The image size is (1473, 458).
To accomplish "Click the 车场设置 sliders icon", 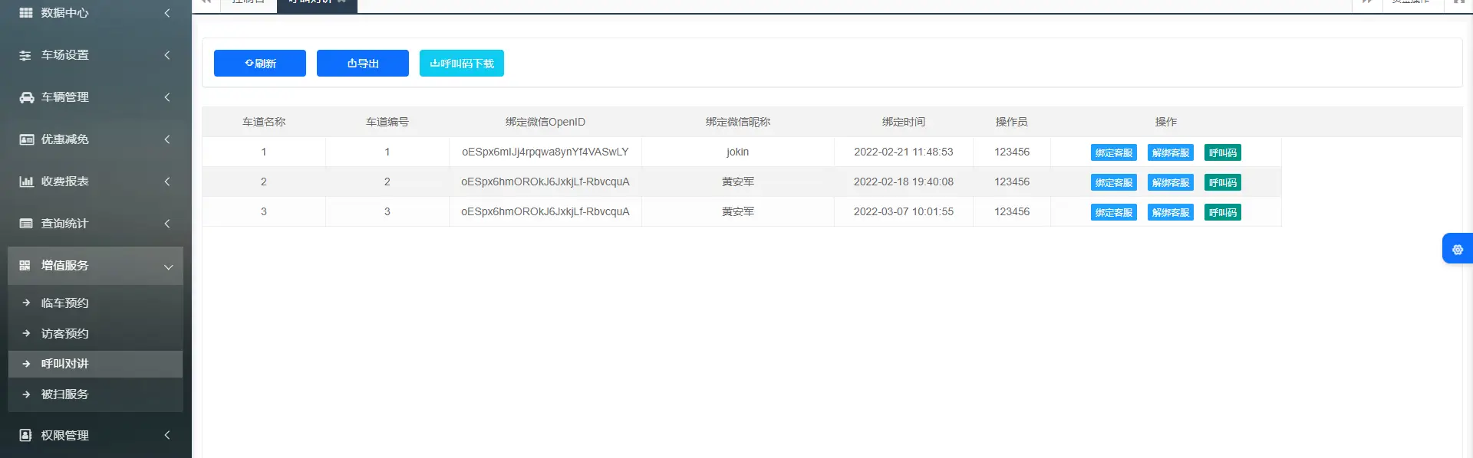I will tap(25, 55).
